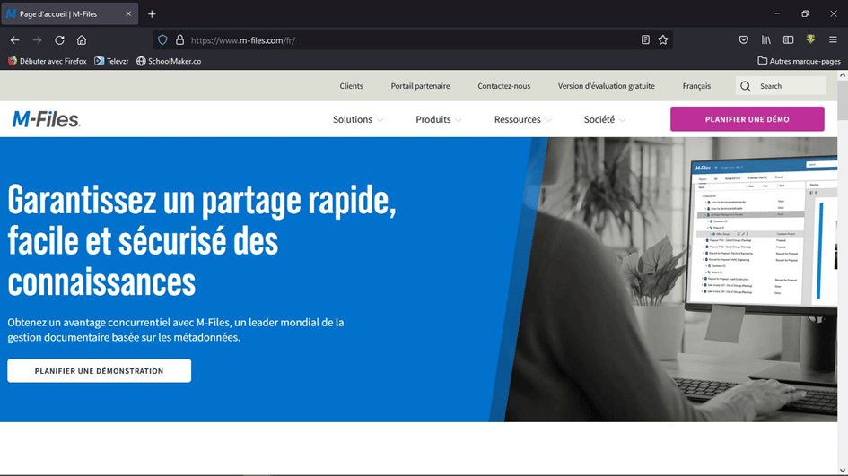This screenshot has height=476, width=848.
Task: Expand the Produits menu
Action: tap(439, 119)
